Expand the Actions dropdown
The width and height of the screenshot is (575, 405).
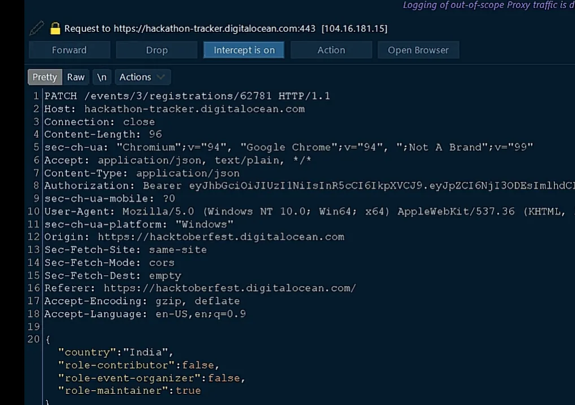click(x=142, y=77)
